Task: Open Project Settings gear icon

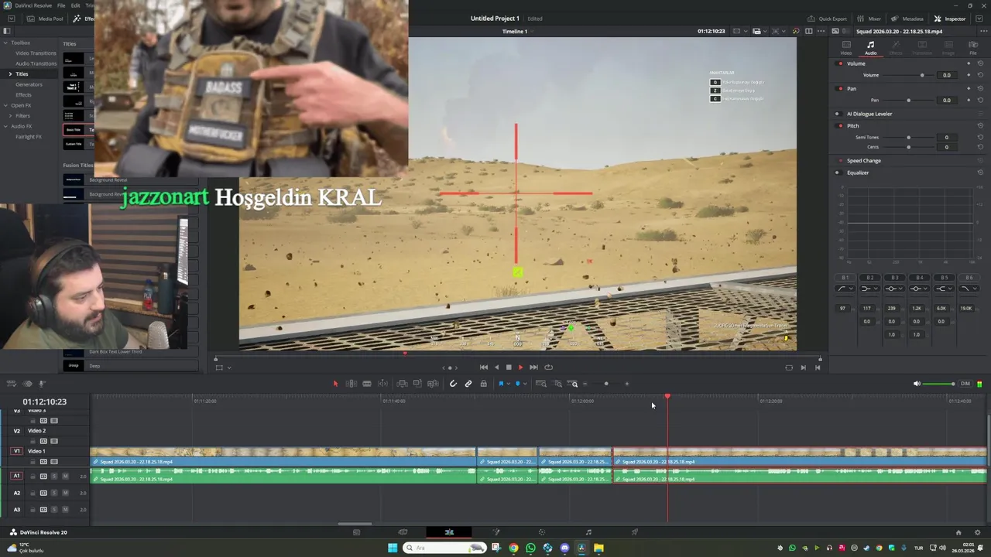Action: pyautogui.click(x=978, y=532)
